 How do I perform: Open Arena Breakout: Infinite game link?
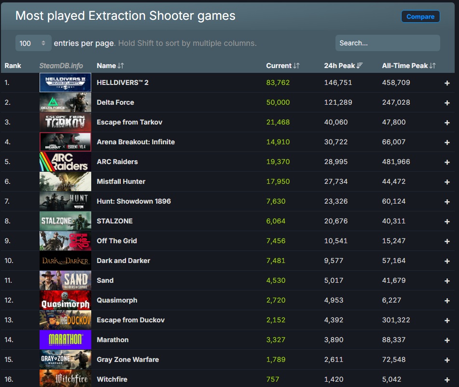(136, 142)
